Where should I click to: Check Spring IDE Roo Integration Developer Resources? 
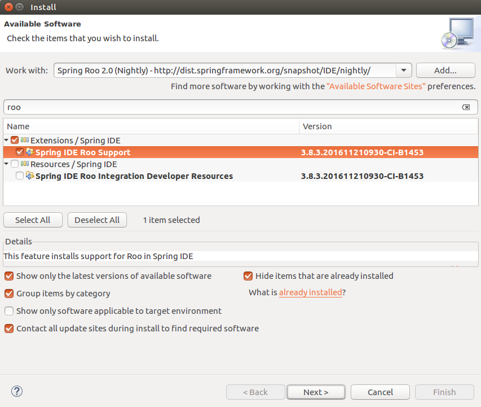point(20,176)
